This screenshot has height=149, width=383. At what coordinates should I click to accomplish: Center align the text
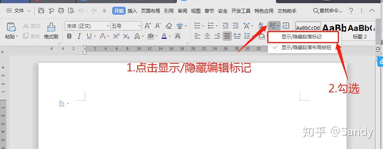[207, 36]
